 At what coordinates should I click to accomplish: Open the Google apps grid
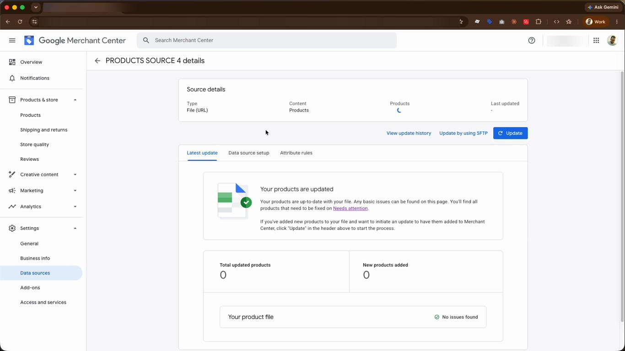point(596,40)
